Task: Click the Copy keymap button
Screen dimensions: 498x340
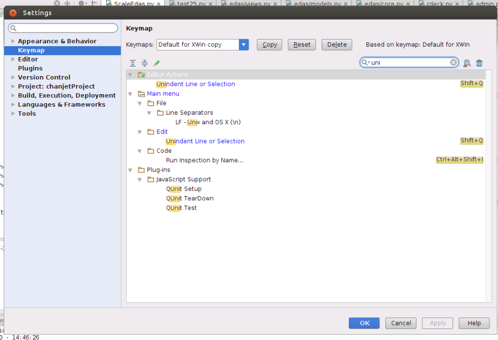Action: (x=270, y=45)
